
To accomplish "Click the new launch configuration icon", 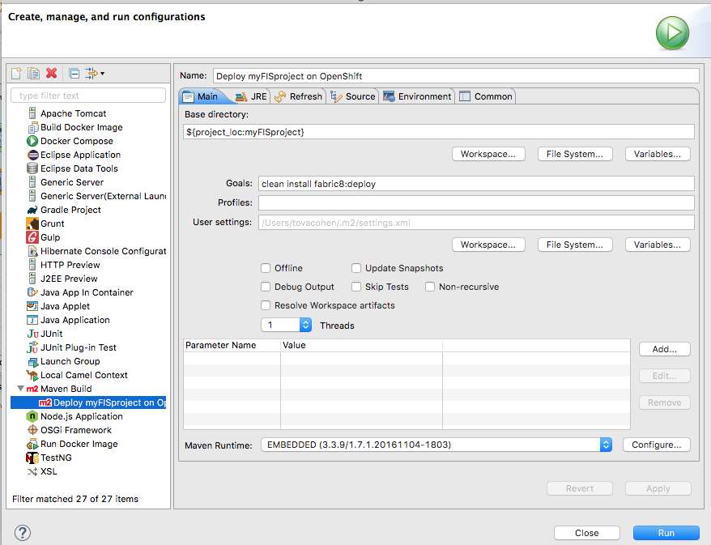I will pyautogui.click(x=16, y=74).
